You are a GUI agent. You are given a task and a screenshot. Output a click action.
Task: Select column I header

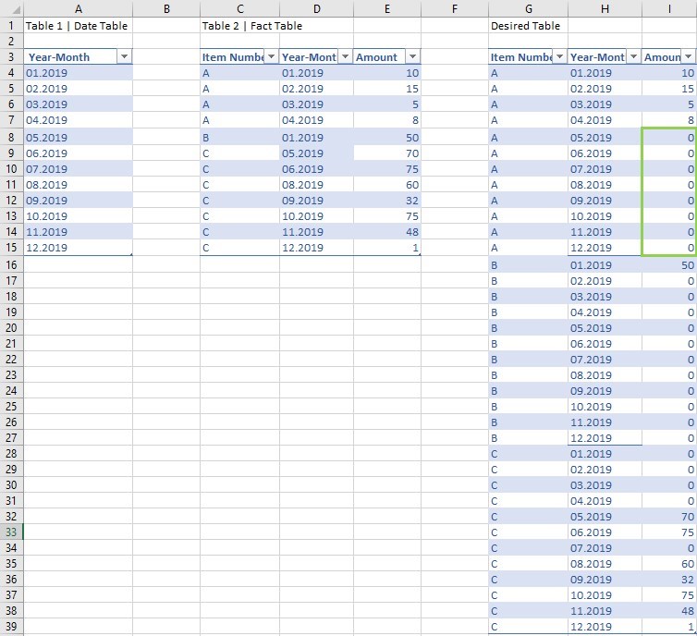pos(669,9)
